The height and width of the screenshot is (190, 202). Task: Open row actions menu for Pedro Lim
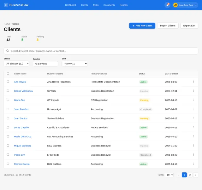coord(193,155)
